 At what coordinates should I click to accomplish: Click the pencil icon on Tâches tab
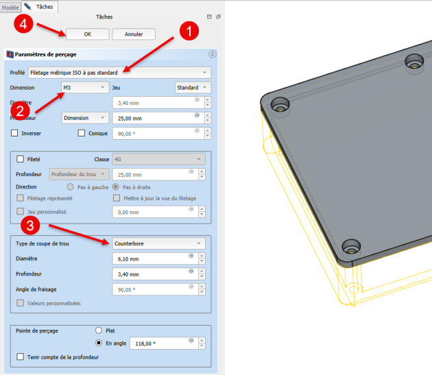click(28, 5)
